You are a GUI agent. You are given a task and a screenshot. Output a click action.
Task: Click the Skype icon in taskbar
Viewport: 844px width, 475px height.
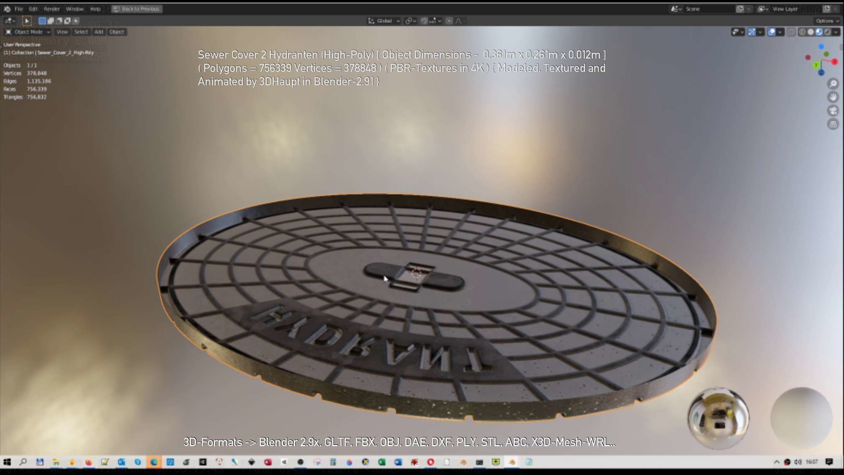[x=138, y=462]
